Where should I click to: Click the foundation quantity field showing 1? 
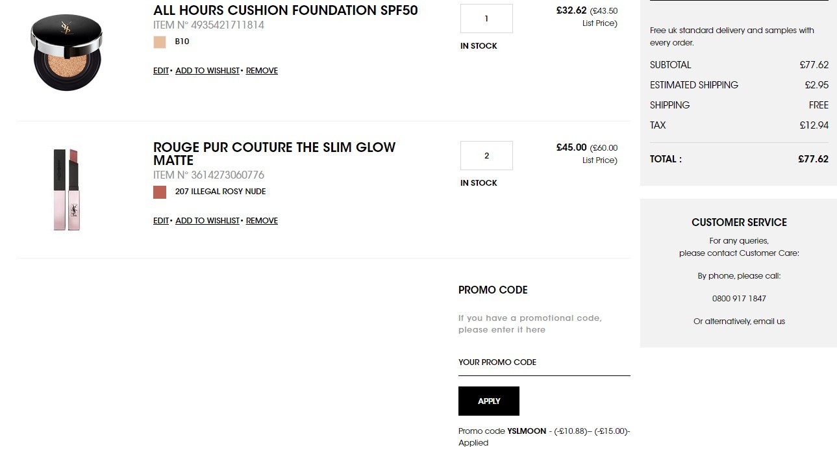[486, 19]
